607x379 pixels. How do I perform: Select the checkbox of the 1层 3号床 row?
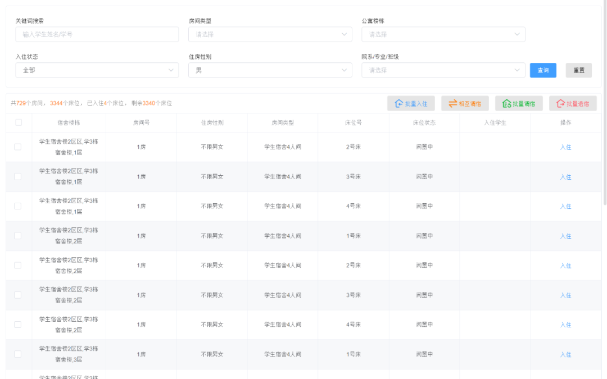pos(18,177)
